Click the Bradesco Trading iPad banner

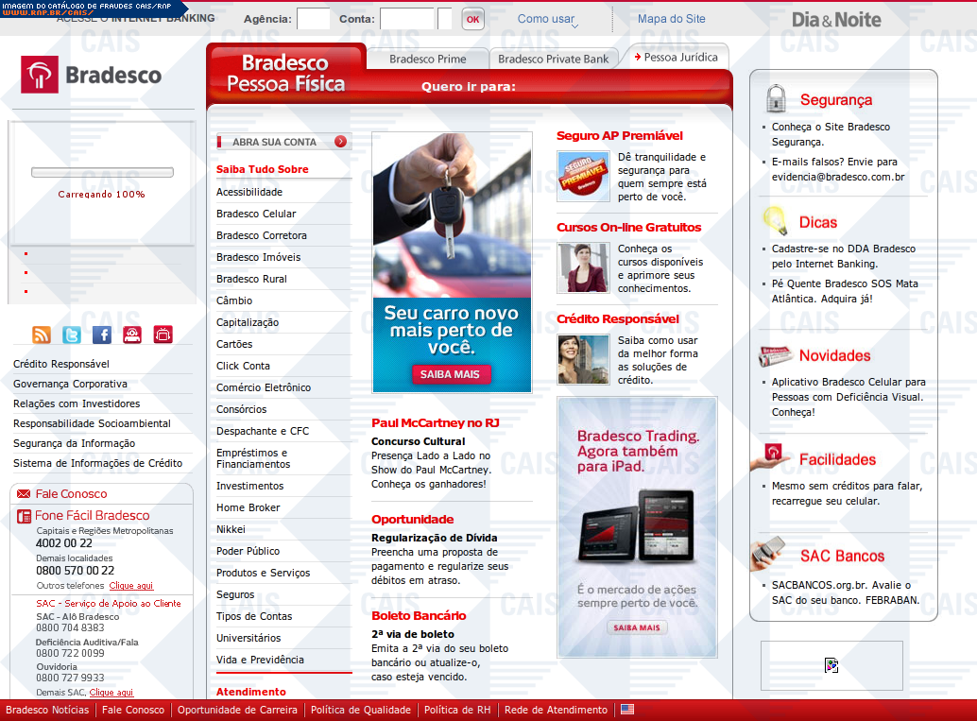(637, 526)
